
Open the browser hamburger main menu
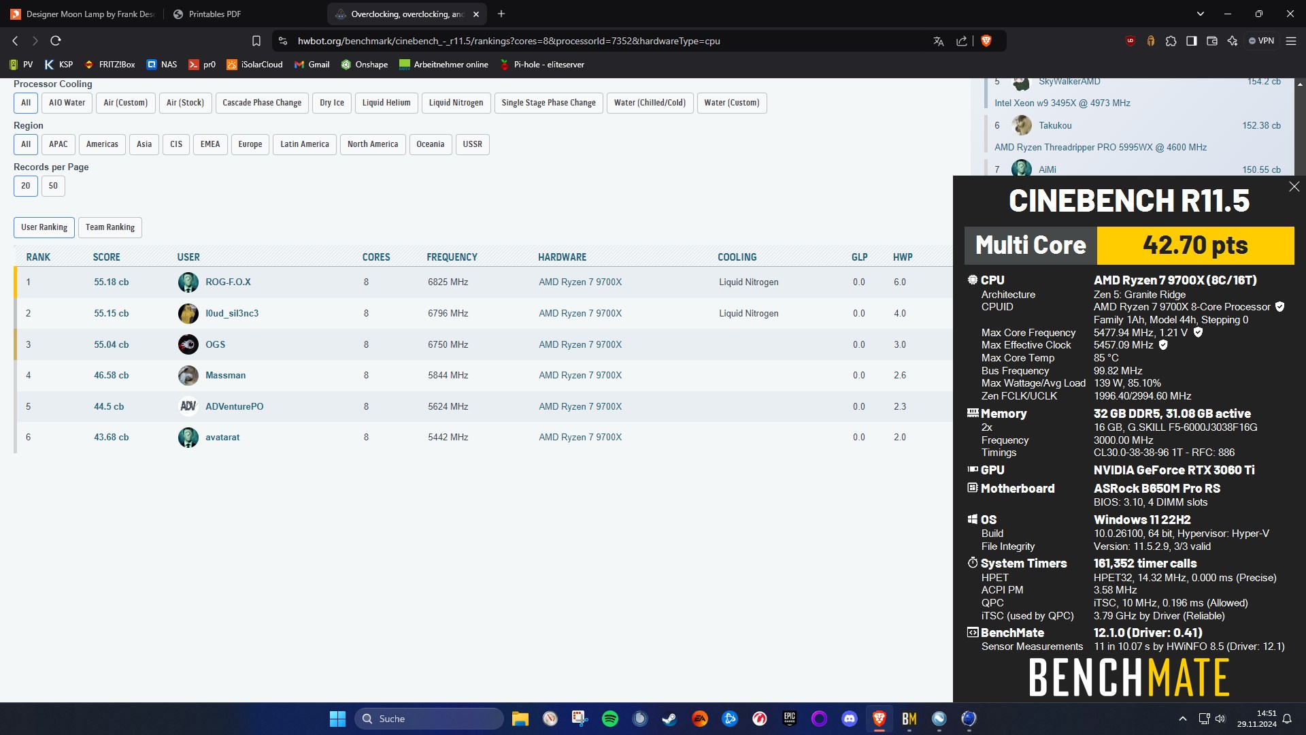tap(1290, 41)
